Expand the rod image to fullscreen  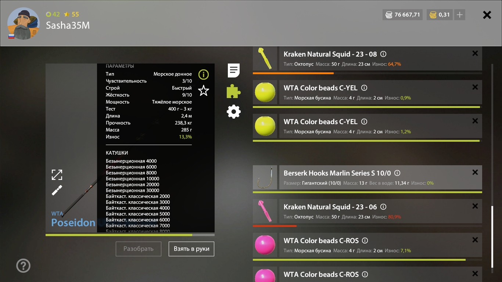(57, 175)
